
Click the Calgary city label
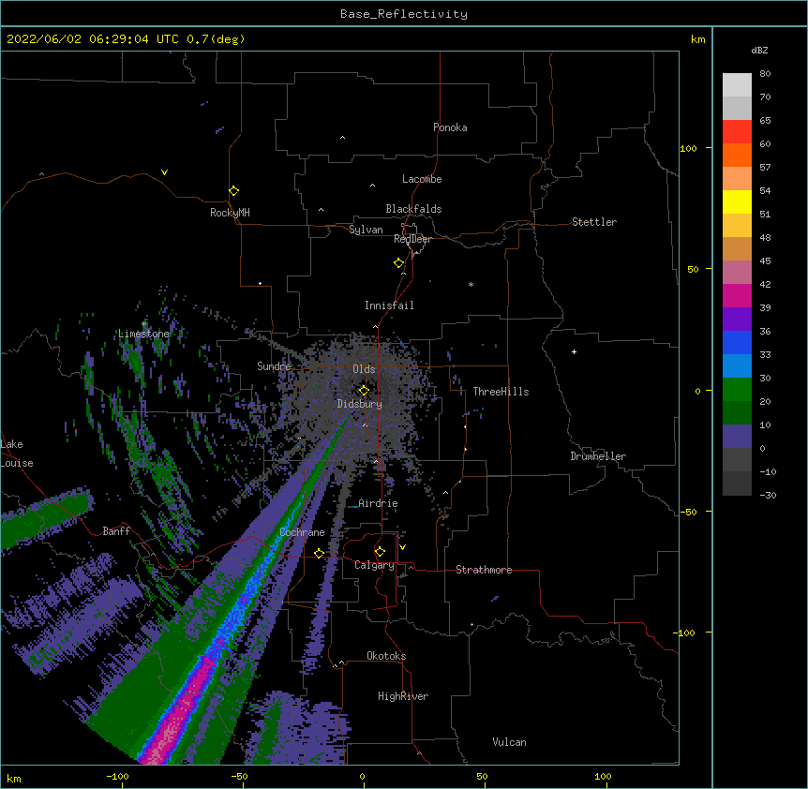pyautogui.click(x=374, y=565)
